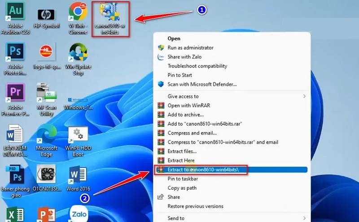Select the Windows_1 desktop icon
359x222 pixels.
pos(78,104)
